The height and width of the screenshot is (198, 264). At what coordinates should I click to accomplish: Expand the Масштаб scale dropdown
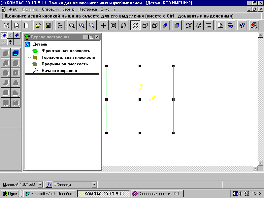click(40, 185)
